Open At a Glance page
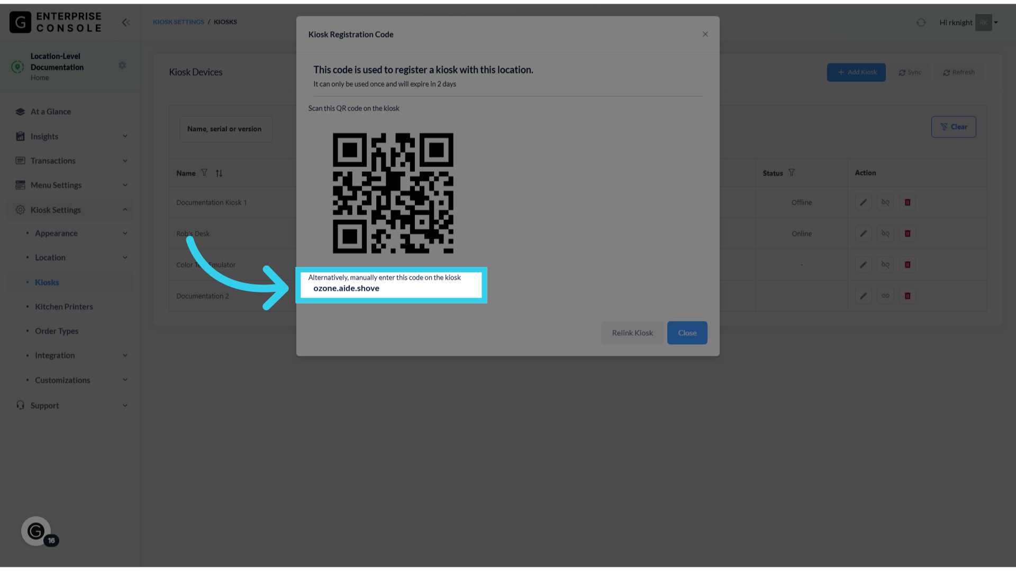 point(70,112)
